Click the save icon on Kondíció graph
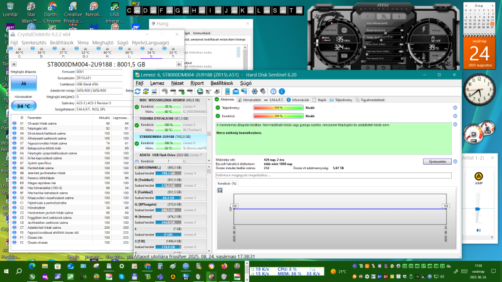Viewport: 502px width, 282px height. (220, 191)
